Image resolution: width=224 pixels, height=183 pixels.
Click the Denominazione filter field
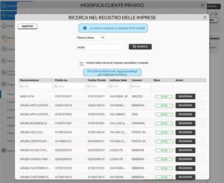click(x=36, y=86)
